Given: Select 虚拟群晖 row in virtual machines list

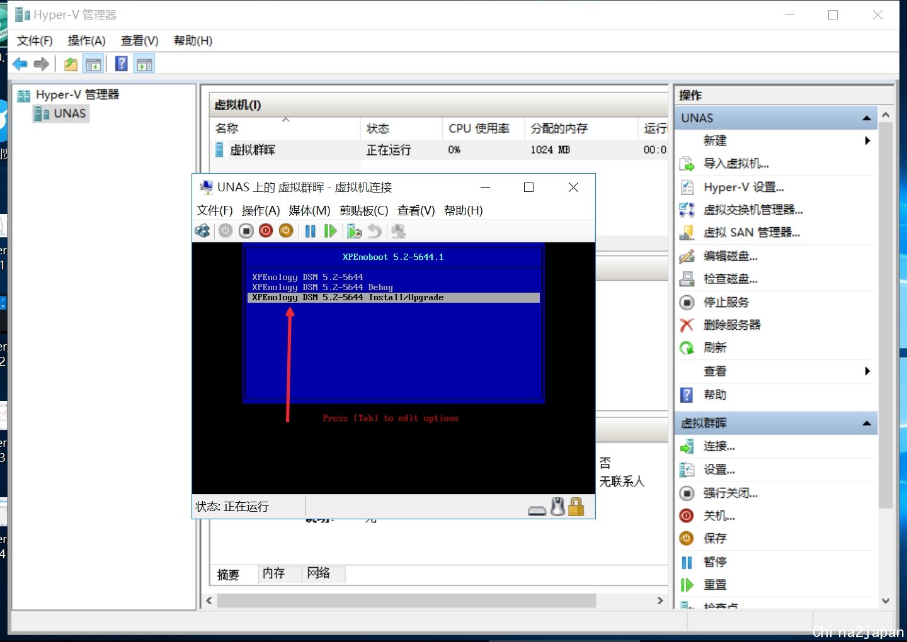Looking at the screenshot, I should pos(440,150).
